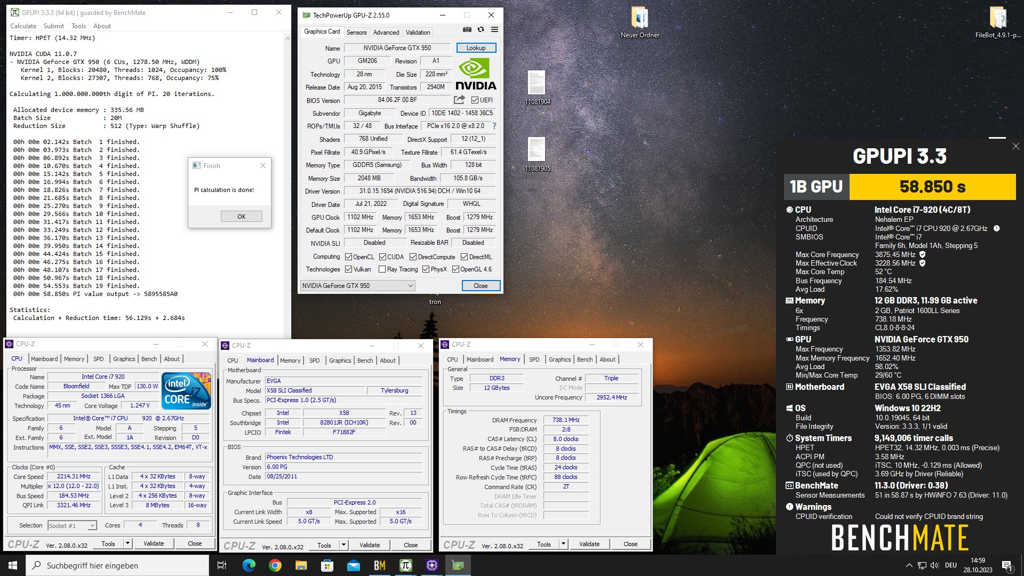Image resolution: width=1024 pixels, height=576 pixels.
Task: Toggle the OpenCL checkbox
Action: [x=348, y=257]
